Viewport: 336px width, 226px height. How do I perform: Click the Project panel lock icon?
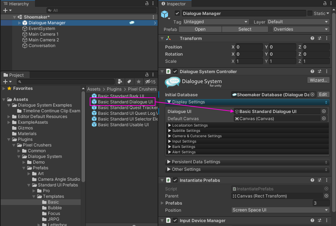click(147, 75)
